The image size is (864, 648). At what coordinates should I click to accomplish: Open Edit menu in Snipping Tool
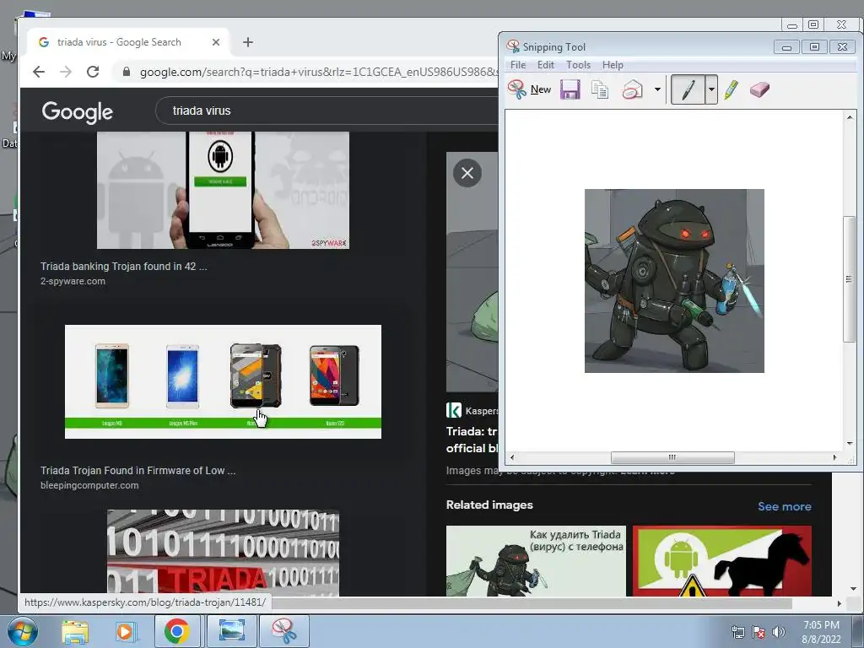pos(546,65)
